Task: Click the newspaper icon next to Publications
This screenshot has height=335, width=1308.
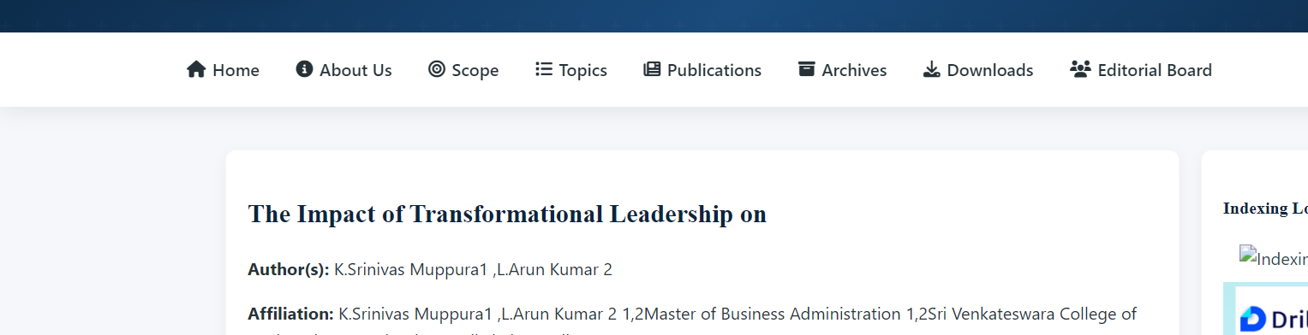Action: pos(652,69)
